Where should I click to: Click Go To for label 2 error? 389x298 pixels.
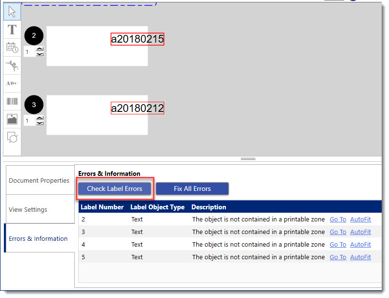coord(338,220)
